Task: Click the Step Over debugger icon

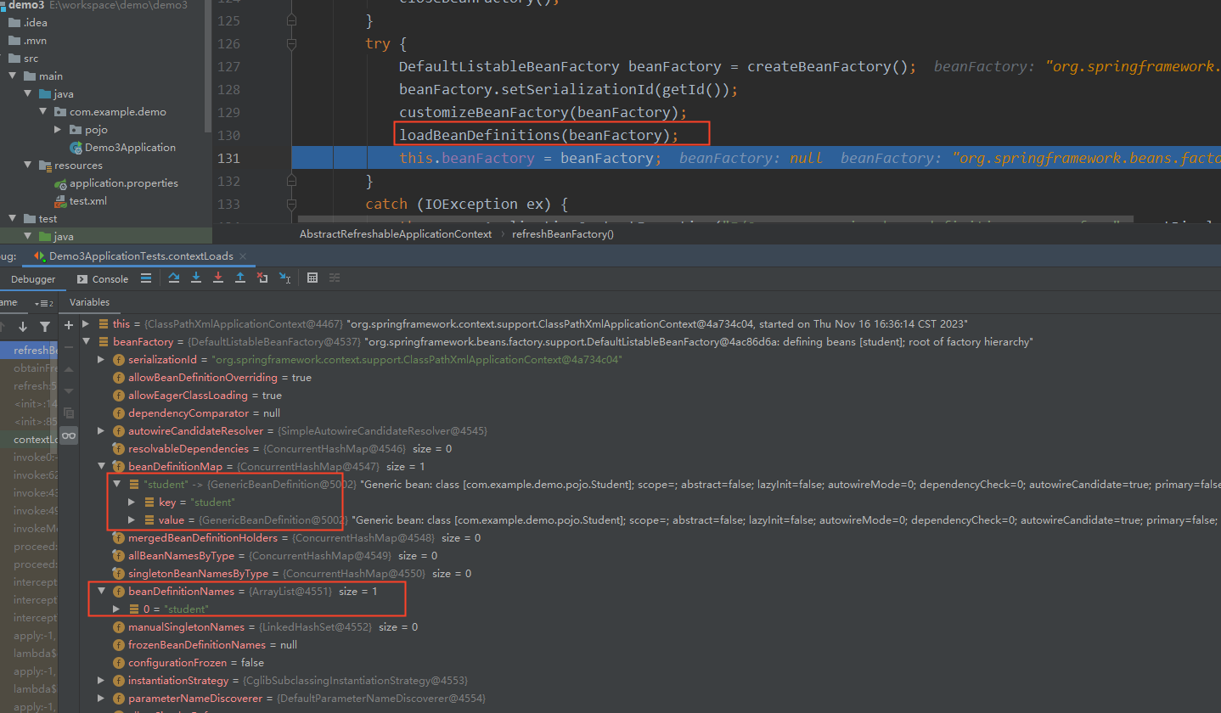Action: [174, 278]
